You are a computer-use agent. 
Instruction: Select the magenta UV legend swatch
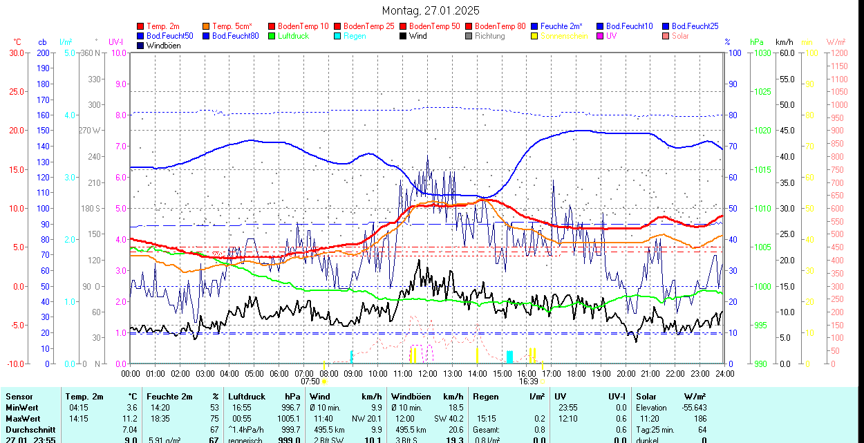click(601, 36)
